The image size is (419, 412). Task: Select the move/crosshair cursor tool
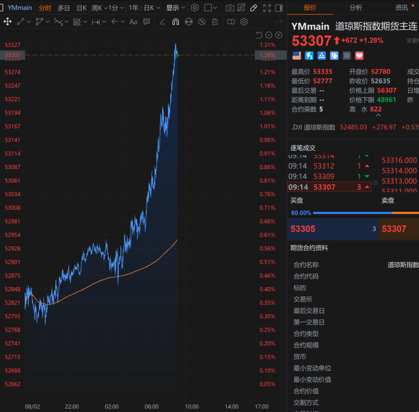point(7,22)
